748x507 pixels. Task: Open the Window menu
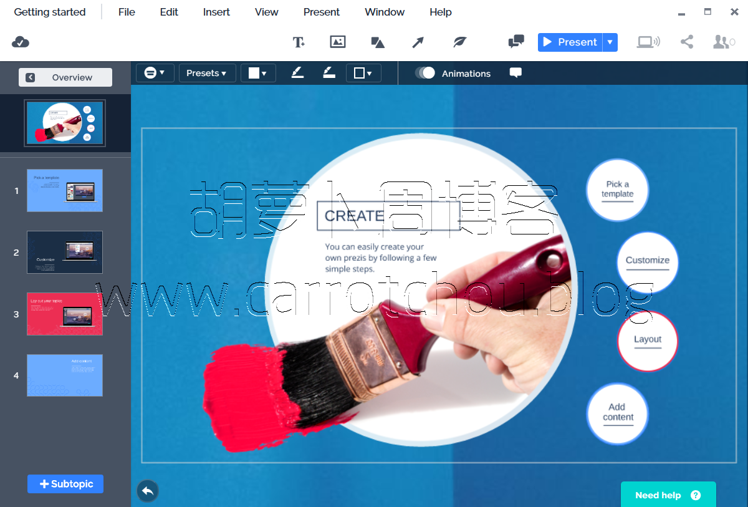[x=385, y=12]
